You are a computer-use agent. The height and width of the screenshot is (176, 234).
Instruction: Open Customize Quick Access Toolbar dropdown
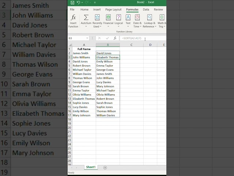pyautogui.click(x=95, y=3)
